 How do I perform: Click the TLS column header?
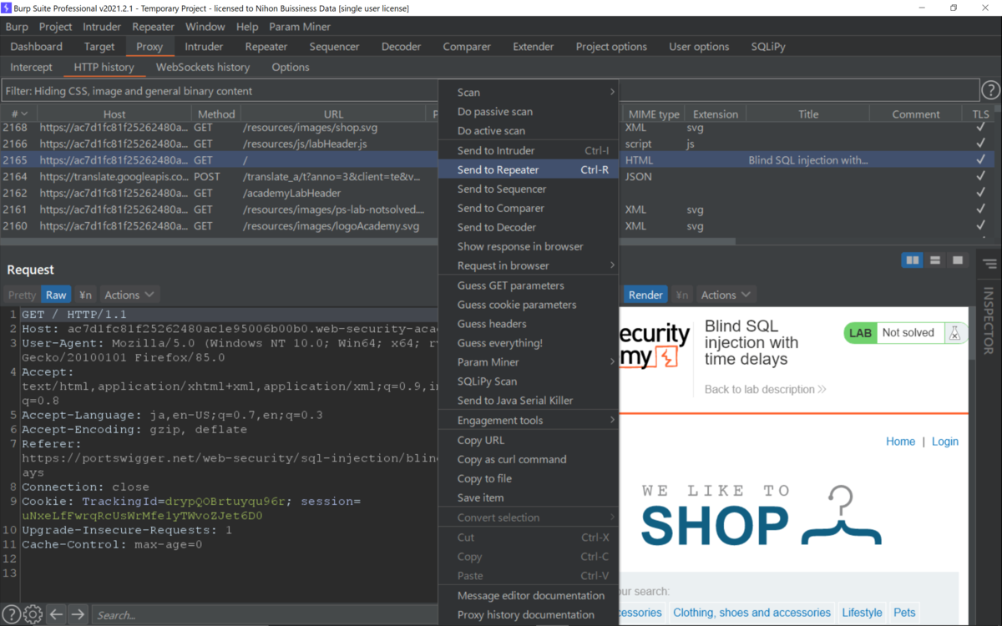click(981, 114)
